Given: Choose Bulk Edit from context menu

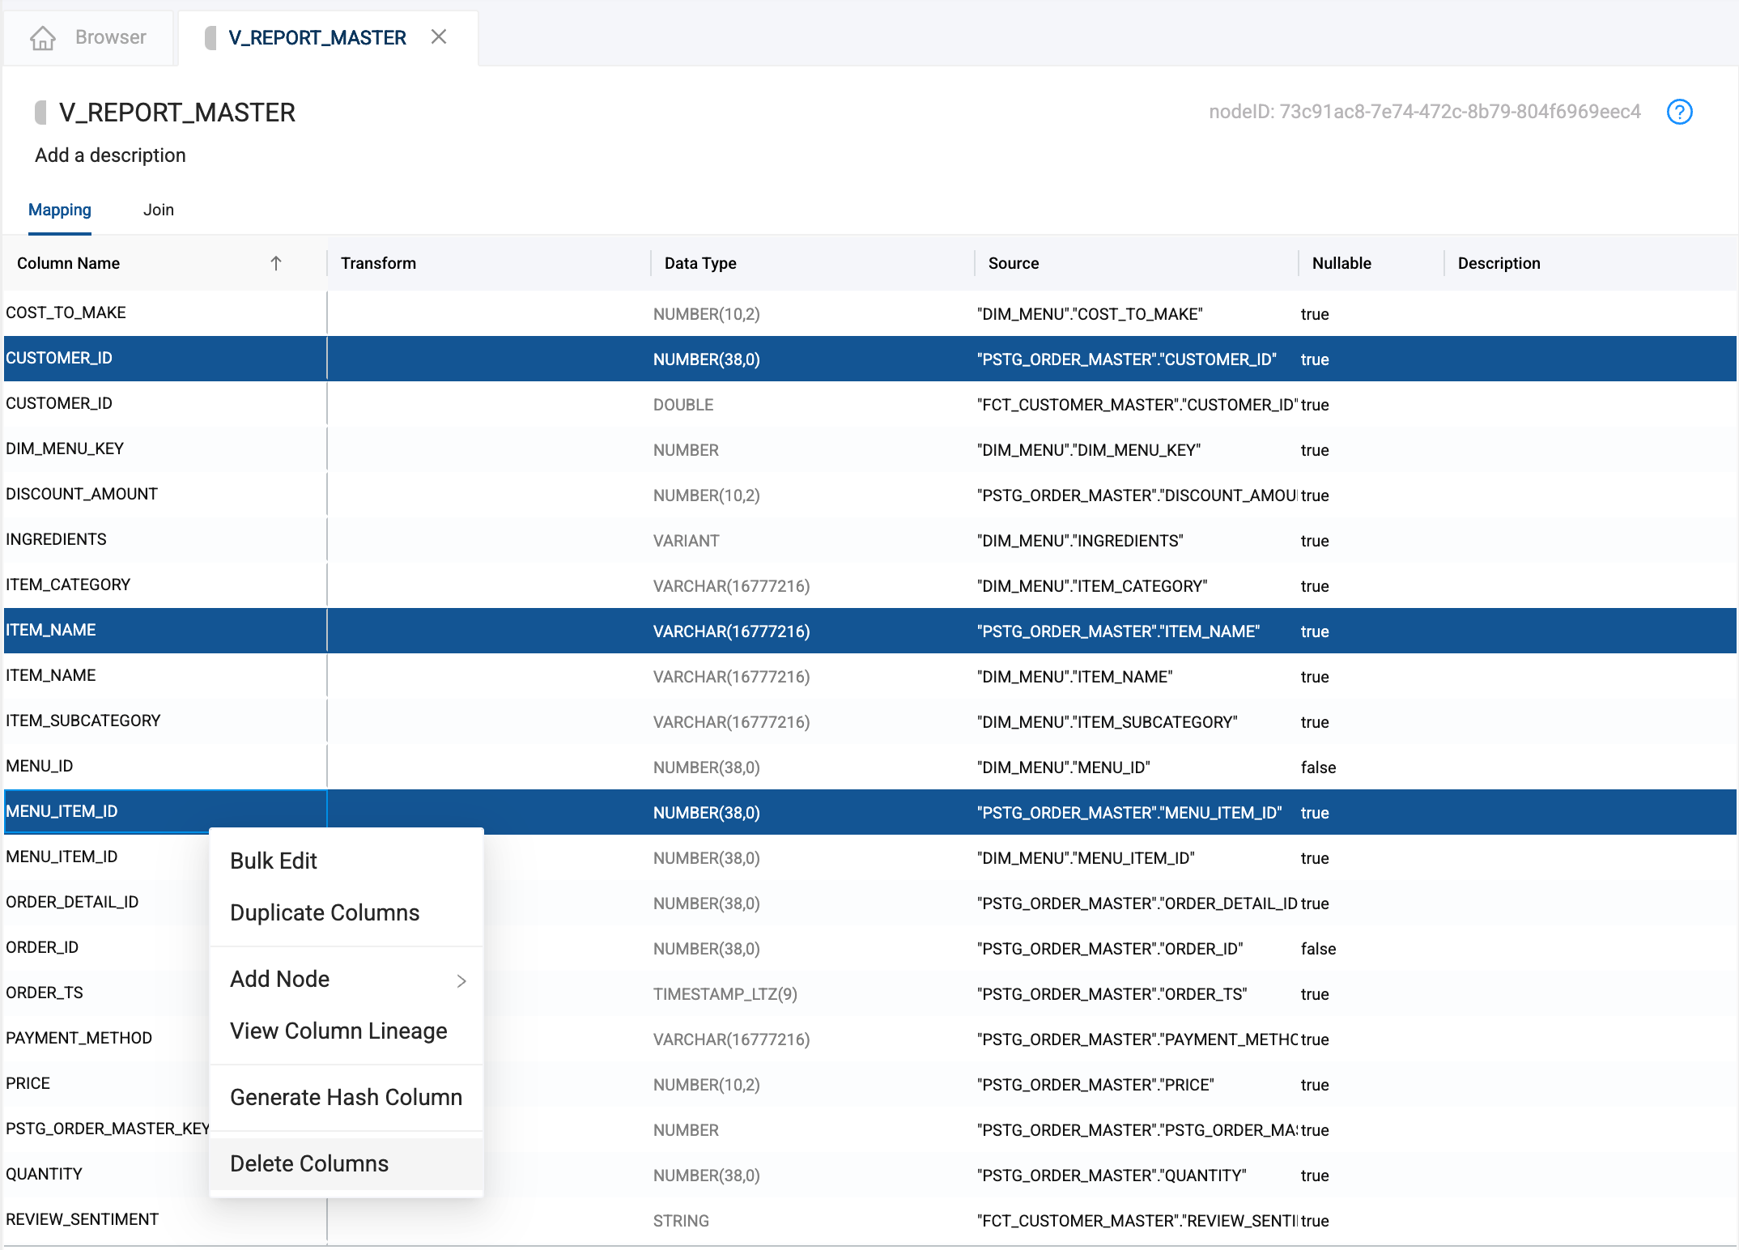Looking at the screenshot, I should (x=274, y=861).
